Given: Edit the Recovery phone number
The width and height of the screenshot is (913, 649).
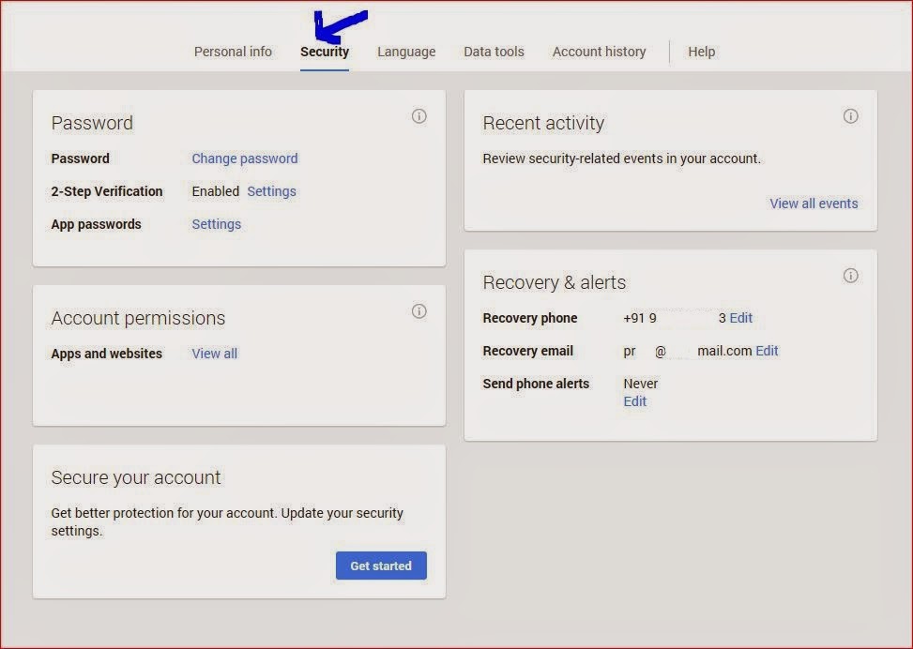Looking at the screenshot, I should (x=740, y=318).
